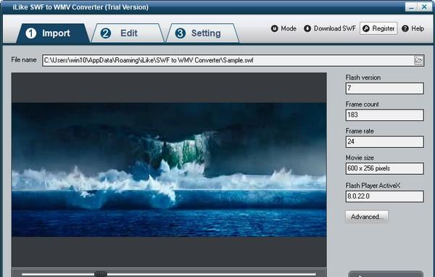Screen dimensions: 435x277
Task: Click the SWF preview image
Action: (x=169, y=170)
